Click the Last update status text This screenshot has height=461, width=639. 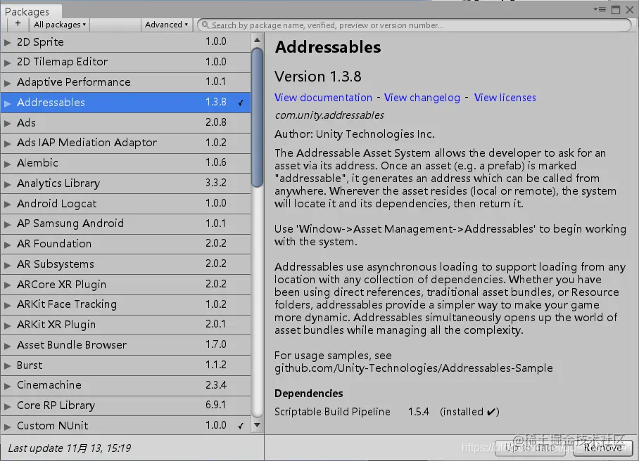tap(70, 448)
